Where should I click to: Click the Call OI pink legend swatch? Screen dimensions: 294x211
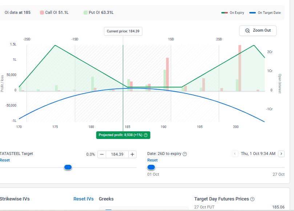pyautogui.click(x=42, y=13)
